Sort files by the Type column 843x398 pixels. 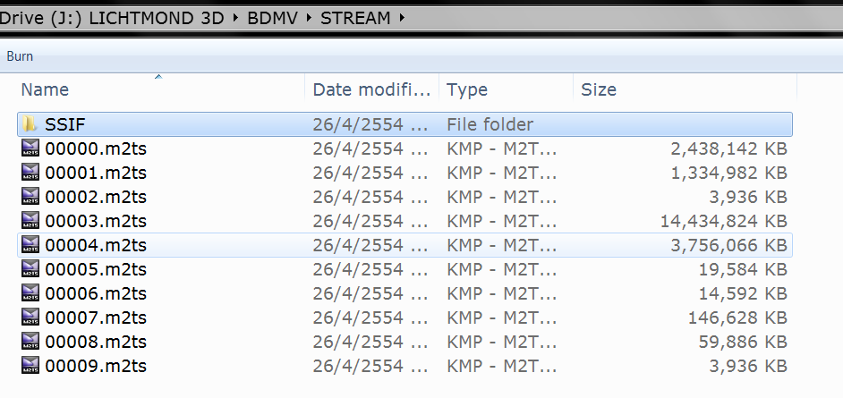[467, 89]
